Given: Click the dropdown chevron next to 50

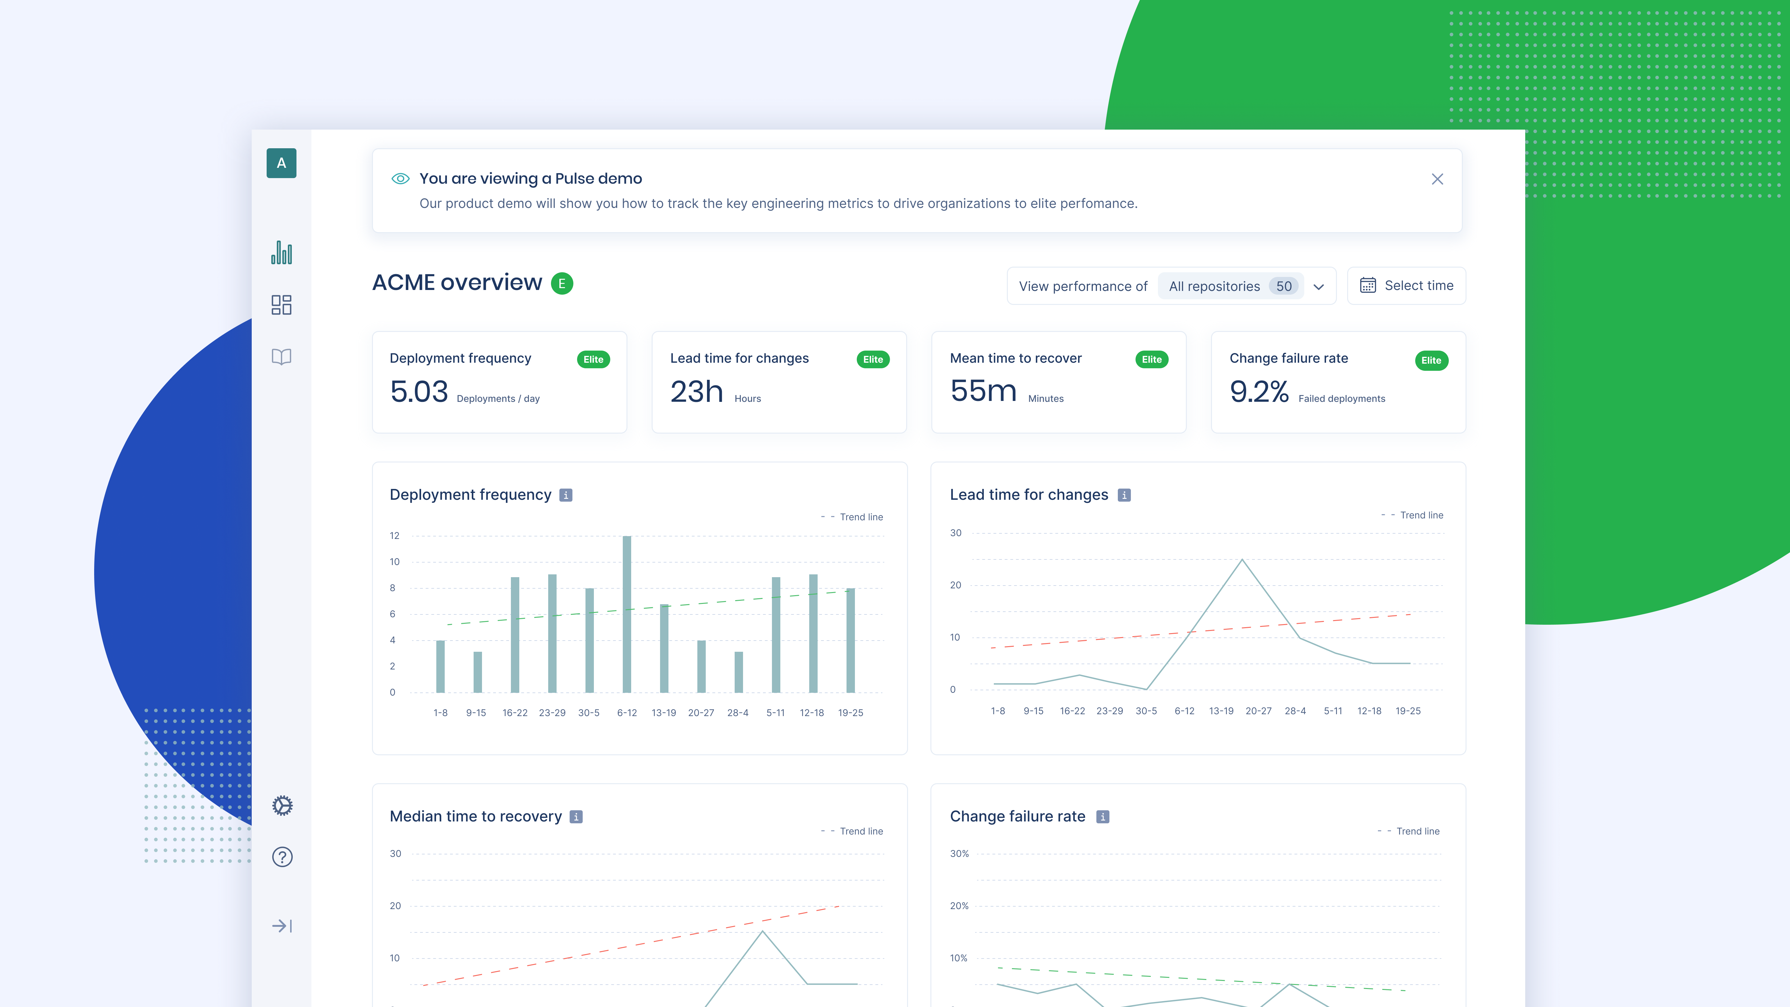Looking at the screenshot, I should pos(1319,287).
